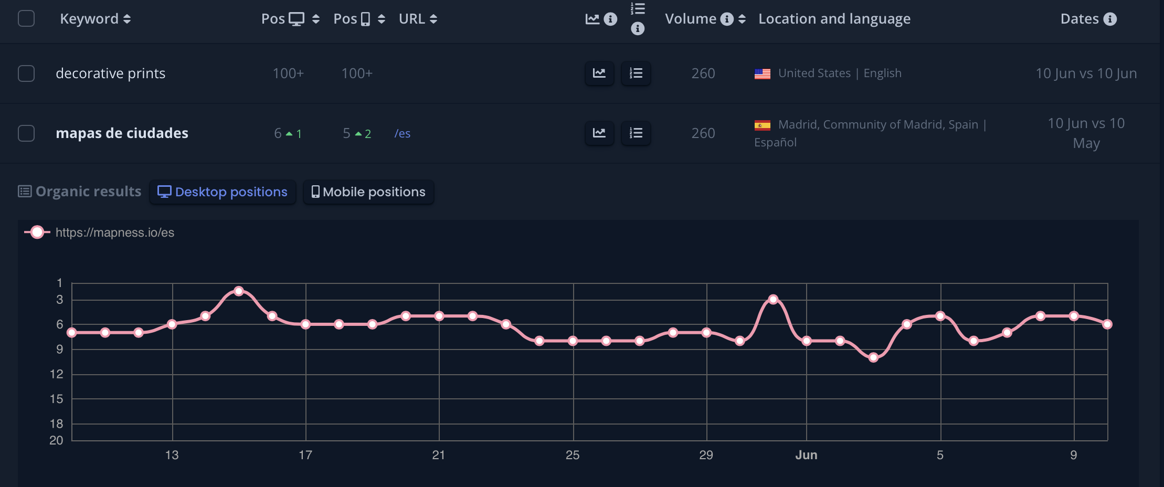This screenshot has width=1164, height=487.
Task: Click the '10 Jun vs 10 Jun' dates cell
Action: coord(1086,73)
